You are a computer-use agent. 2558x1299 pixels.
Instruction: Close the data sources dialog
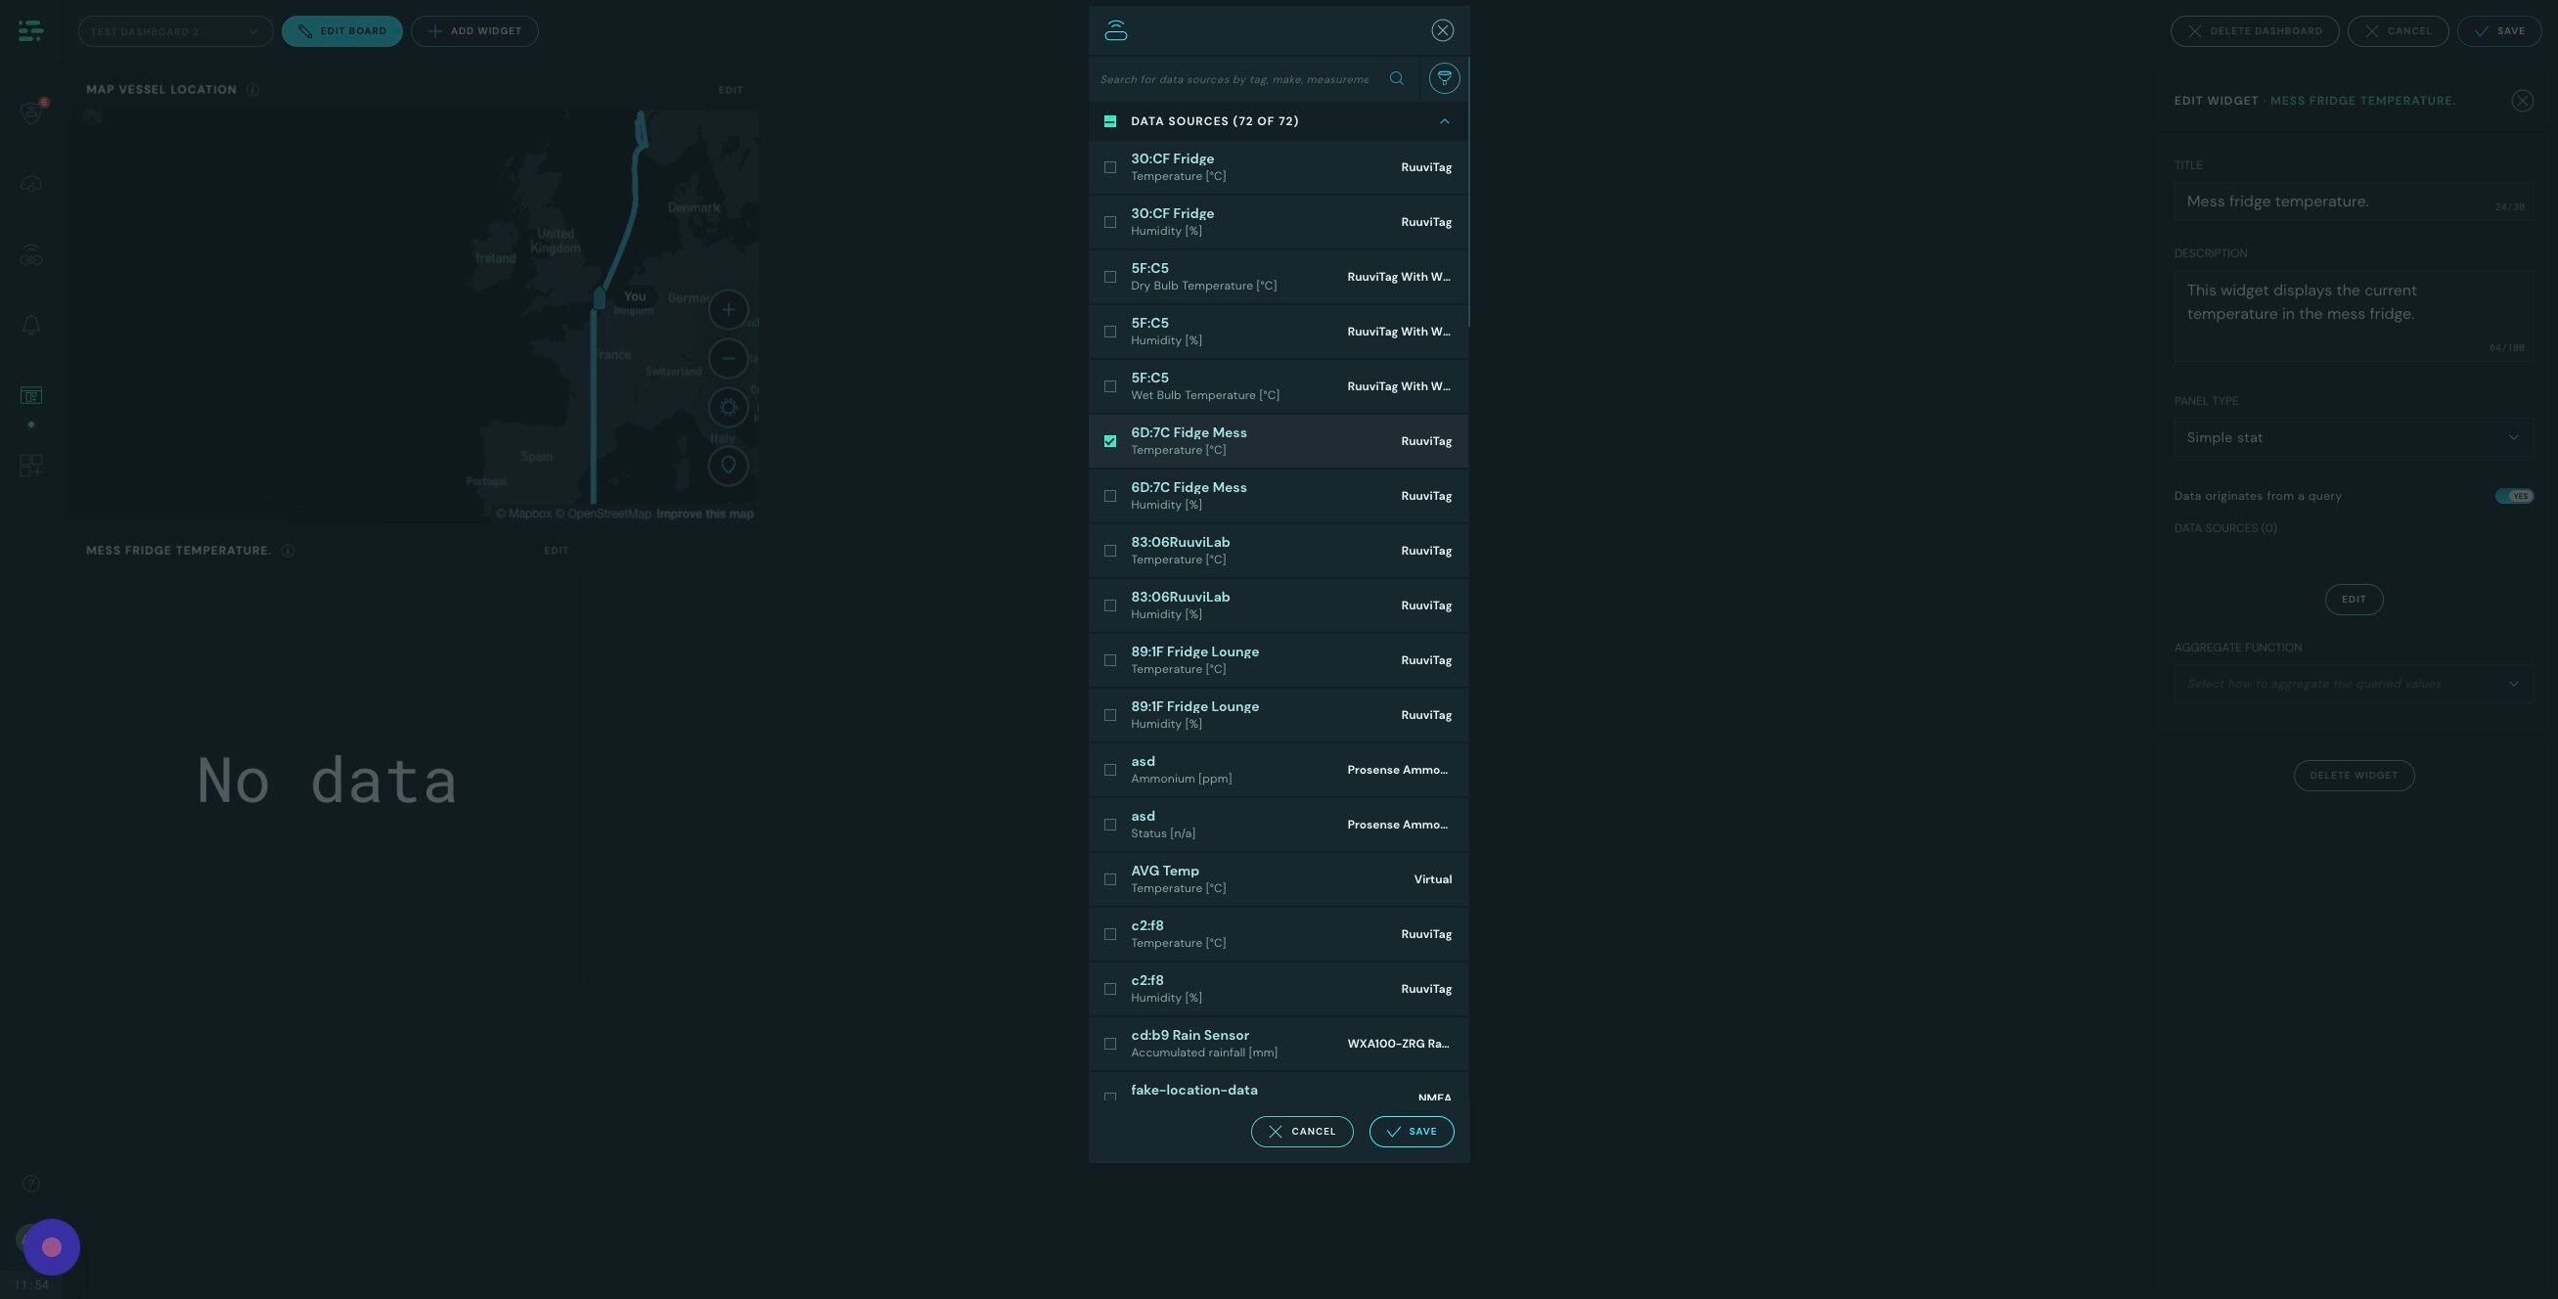click(1442, 30)
